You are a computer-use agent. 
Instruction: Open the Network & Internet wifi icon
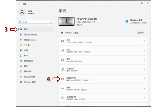click(x=21, y=40)
